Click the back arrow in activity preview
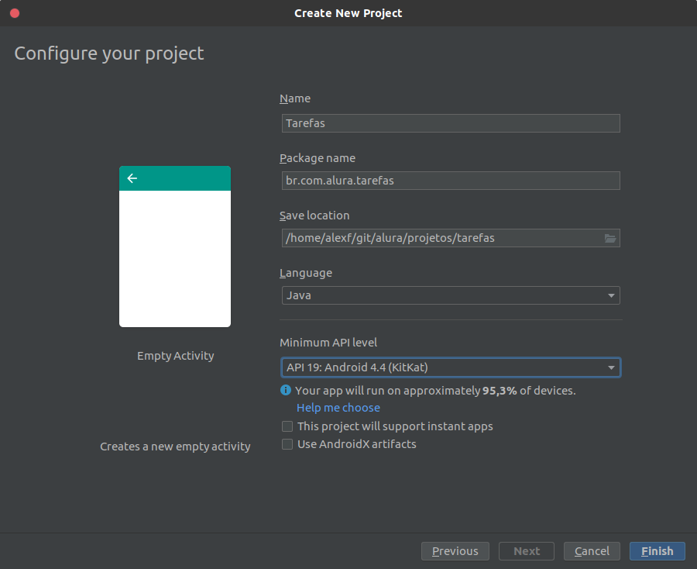 point(132,178)
